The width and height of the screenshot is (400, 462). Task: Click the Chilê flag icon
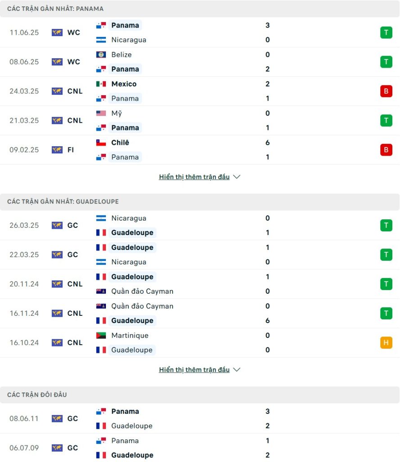[x=101, y=143]
